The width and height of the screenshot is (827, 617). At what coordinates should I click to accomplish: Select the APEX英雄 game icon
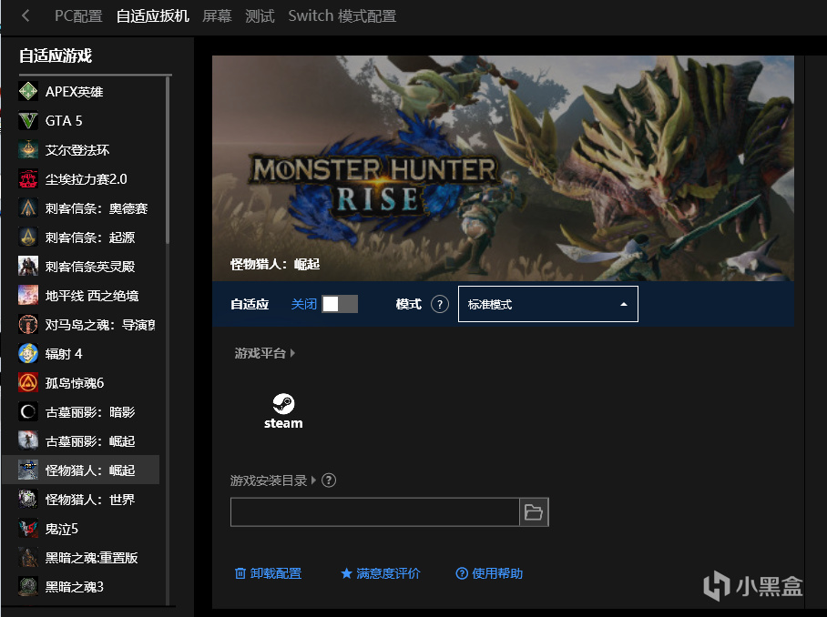[x=28, y=91]
